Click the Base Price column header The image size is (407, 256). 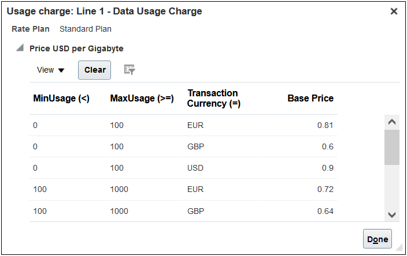pos(310,98)
